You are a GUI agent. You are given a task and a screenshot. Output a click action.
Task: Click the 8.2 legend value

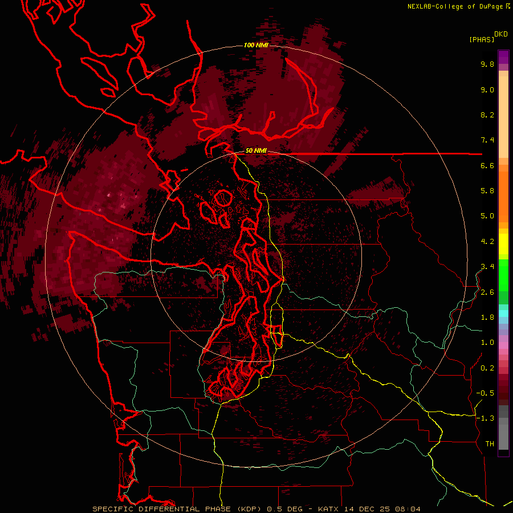point(487,115)
